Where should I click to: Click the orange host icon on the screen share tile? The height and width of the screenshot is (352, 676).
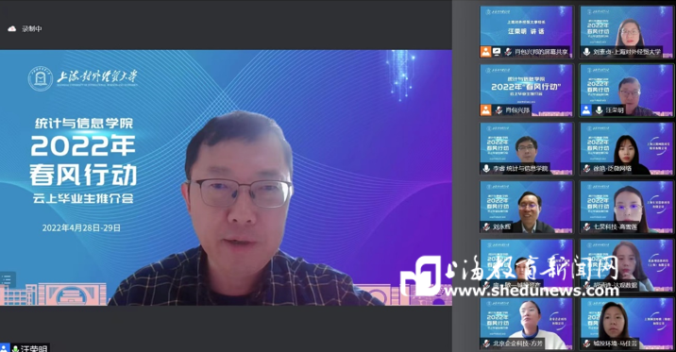[x=486, y=52]
